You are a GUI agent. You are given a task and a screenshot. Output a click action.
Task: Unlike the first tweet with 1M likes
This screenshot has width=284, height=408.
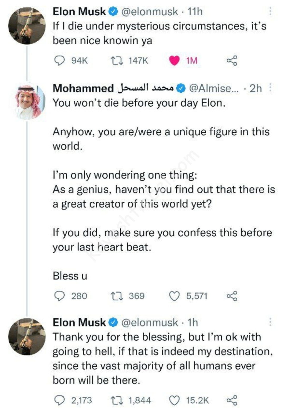pos(174,61)
